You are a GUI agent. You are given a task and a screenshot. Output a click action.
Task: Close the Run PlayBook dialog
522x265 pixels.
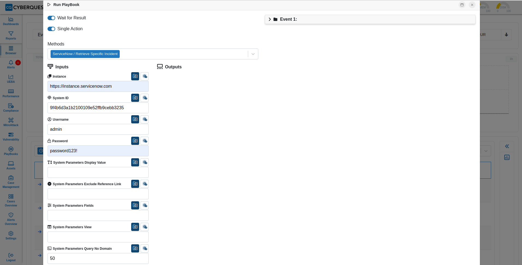coord(472,5)
